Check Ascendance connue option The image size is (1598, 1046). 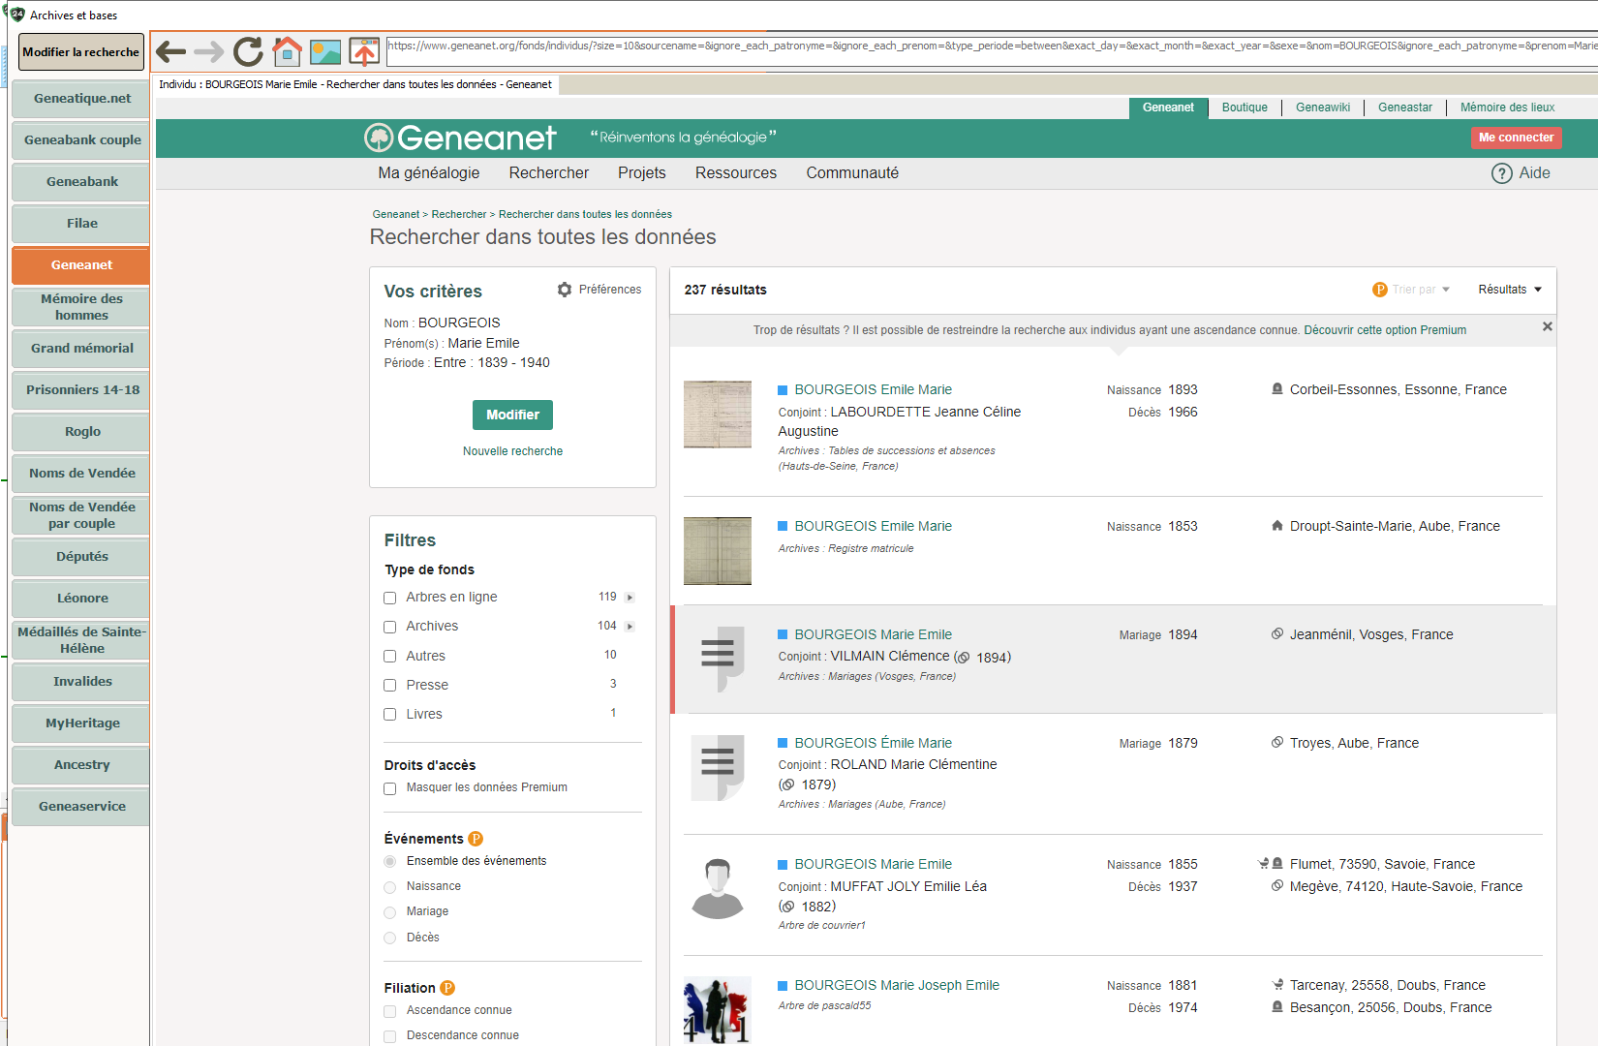coord(390,1011)
